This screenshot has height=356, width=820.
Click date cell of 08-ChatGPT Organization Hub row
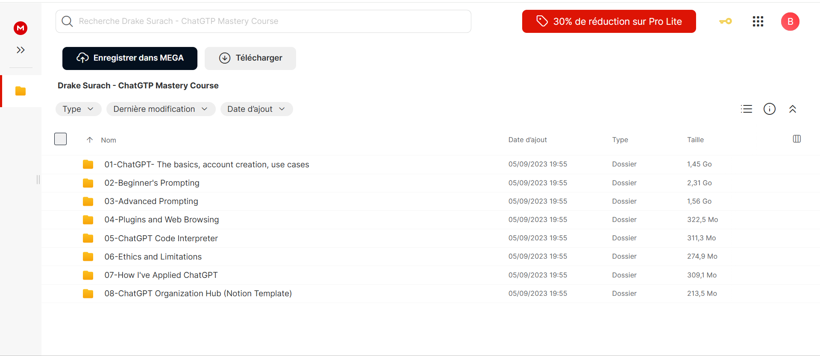538,293
